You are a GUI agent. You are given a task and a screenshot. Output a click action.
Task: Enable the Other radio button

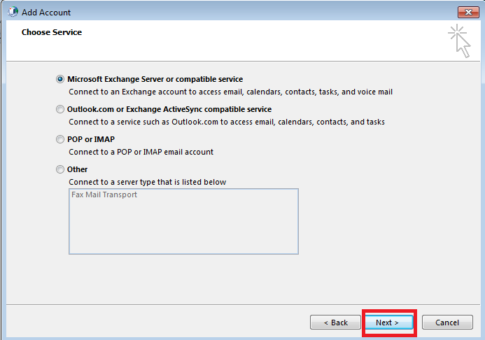point(60,169)
